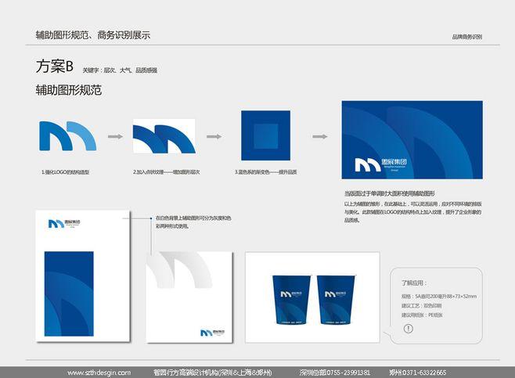Click the 品牌商务识别 label at top right
The height and width of the screenshot is (378, 515).
click(466, 37)
